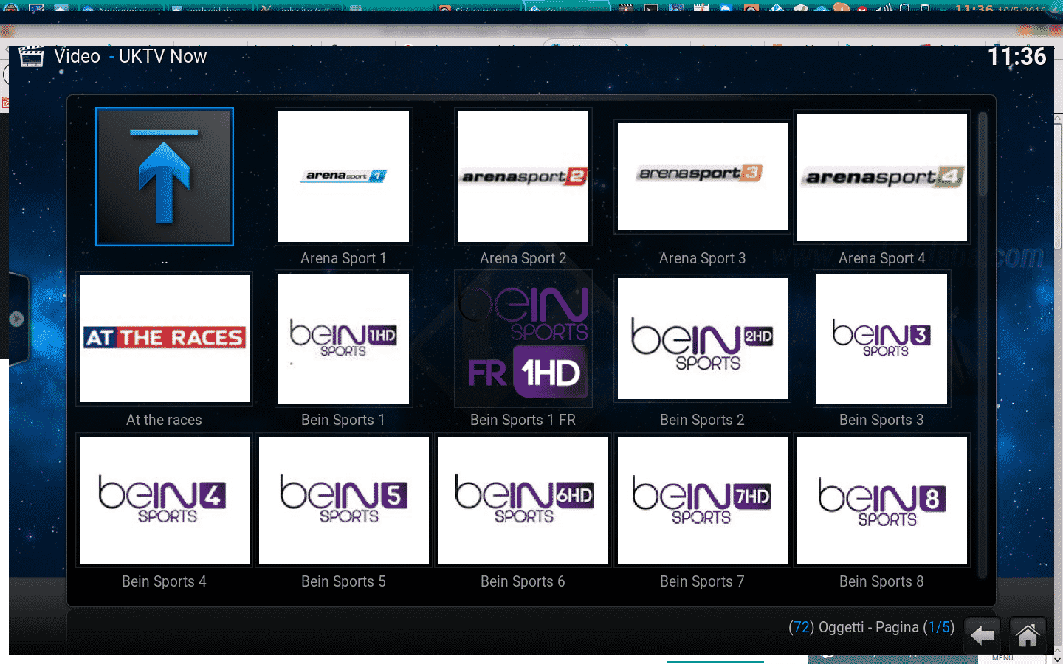The image size is (1063, 664).
Task: Open the Bein Sports 5 thumbnail
Action: [x=343, y=500]
